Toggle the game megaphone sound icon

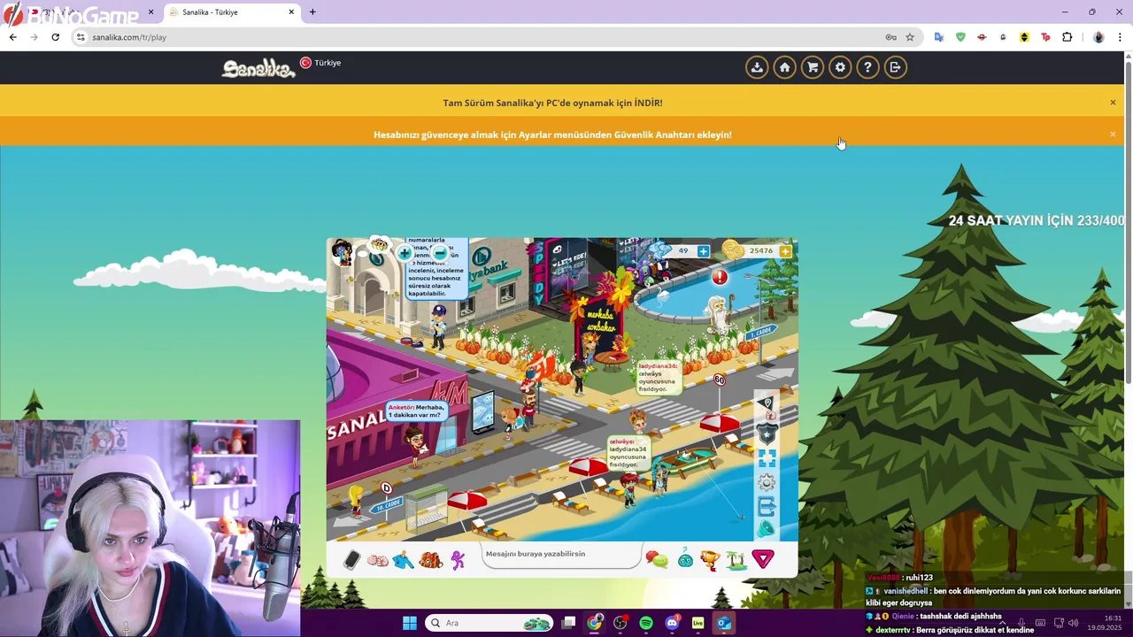click(x=766, y=529)
